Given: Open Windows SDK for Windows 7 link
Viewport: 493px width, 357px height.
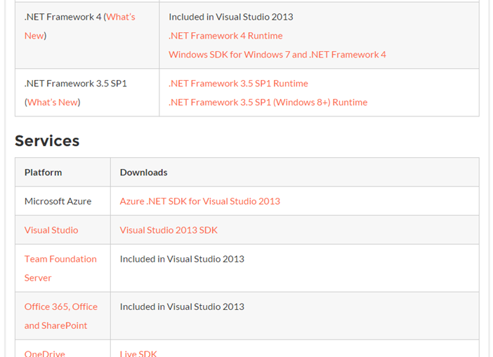Looking at the screenshot, I should coord(277,55).
